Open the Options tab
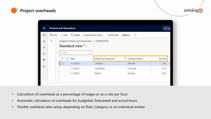This screenshot has width=211, height=119. click(126, 35)
